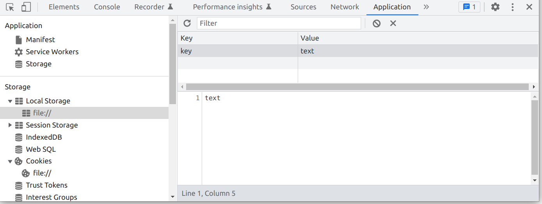Collapse the Cookies tree node
The image size is (542, 204).
tap(10, 161)
